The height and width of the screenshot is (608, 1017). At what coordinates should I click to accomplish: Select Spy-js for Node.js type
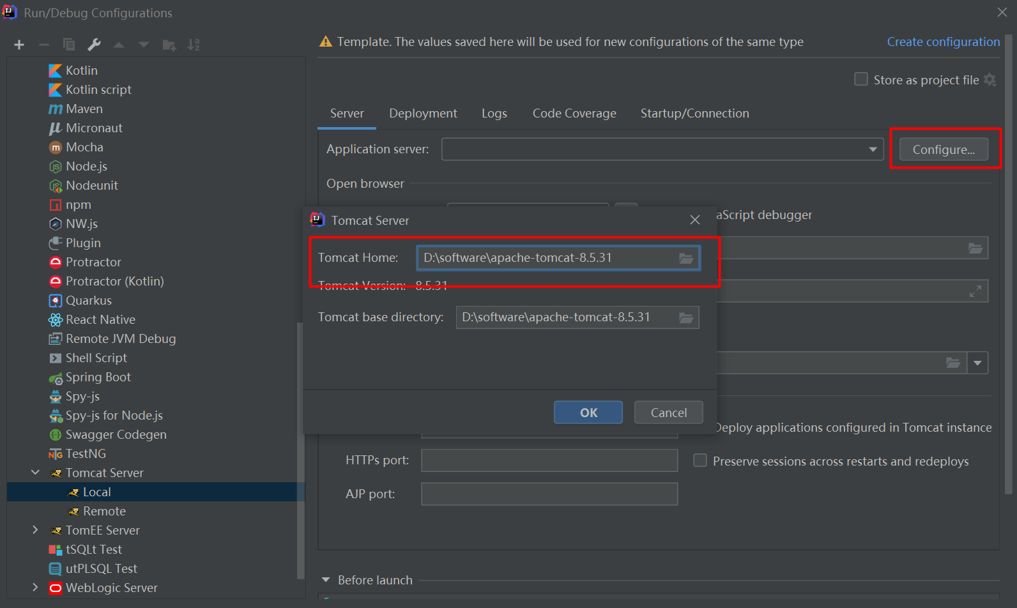[x=114, y=415]
